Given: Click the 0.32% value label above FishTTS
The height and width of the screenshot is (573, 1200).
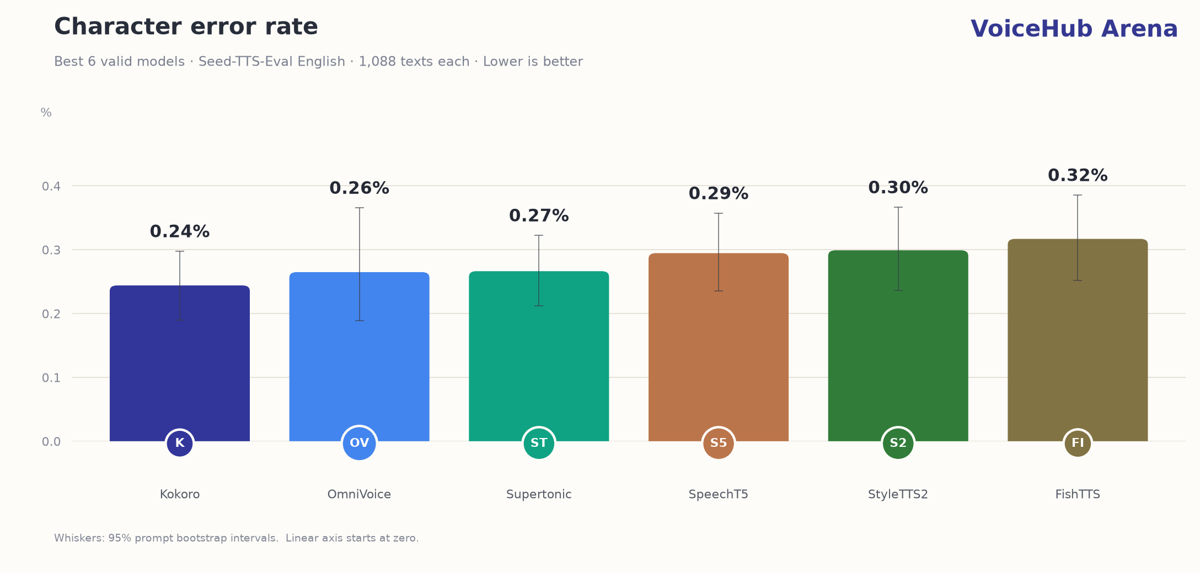Looking at the screenshot, I should (x=1078, y=175).
